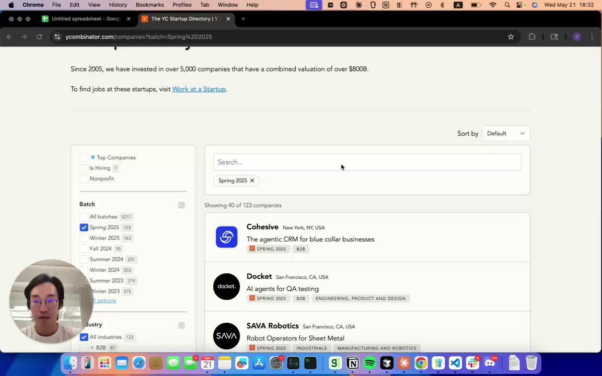Open the Profiles menu
The width and height of the screenshot is (602, 376).
tap(182, 5)
